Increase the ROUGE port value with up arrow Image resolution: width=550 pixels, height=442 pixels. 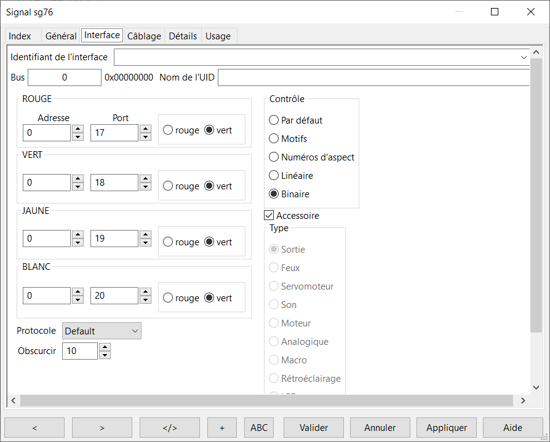(x=145, y=129)
